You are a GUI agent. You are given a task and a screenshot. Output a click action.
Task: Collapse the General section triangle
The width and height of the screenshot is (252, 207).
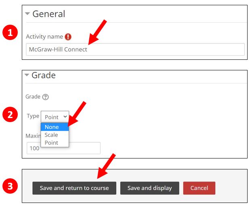[27, 14]
